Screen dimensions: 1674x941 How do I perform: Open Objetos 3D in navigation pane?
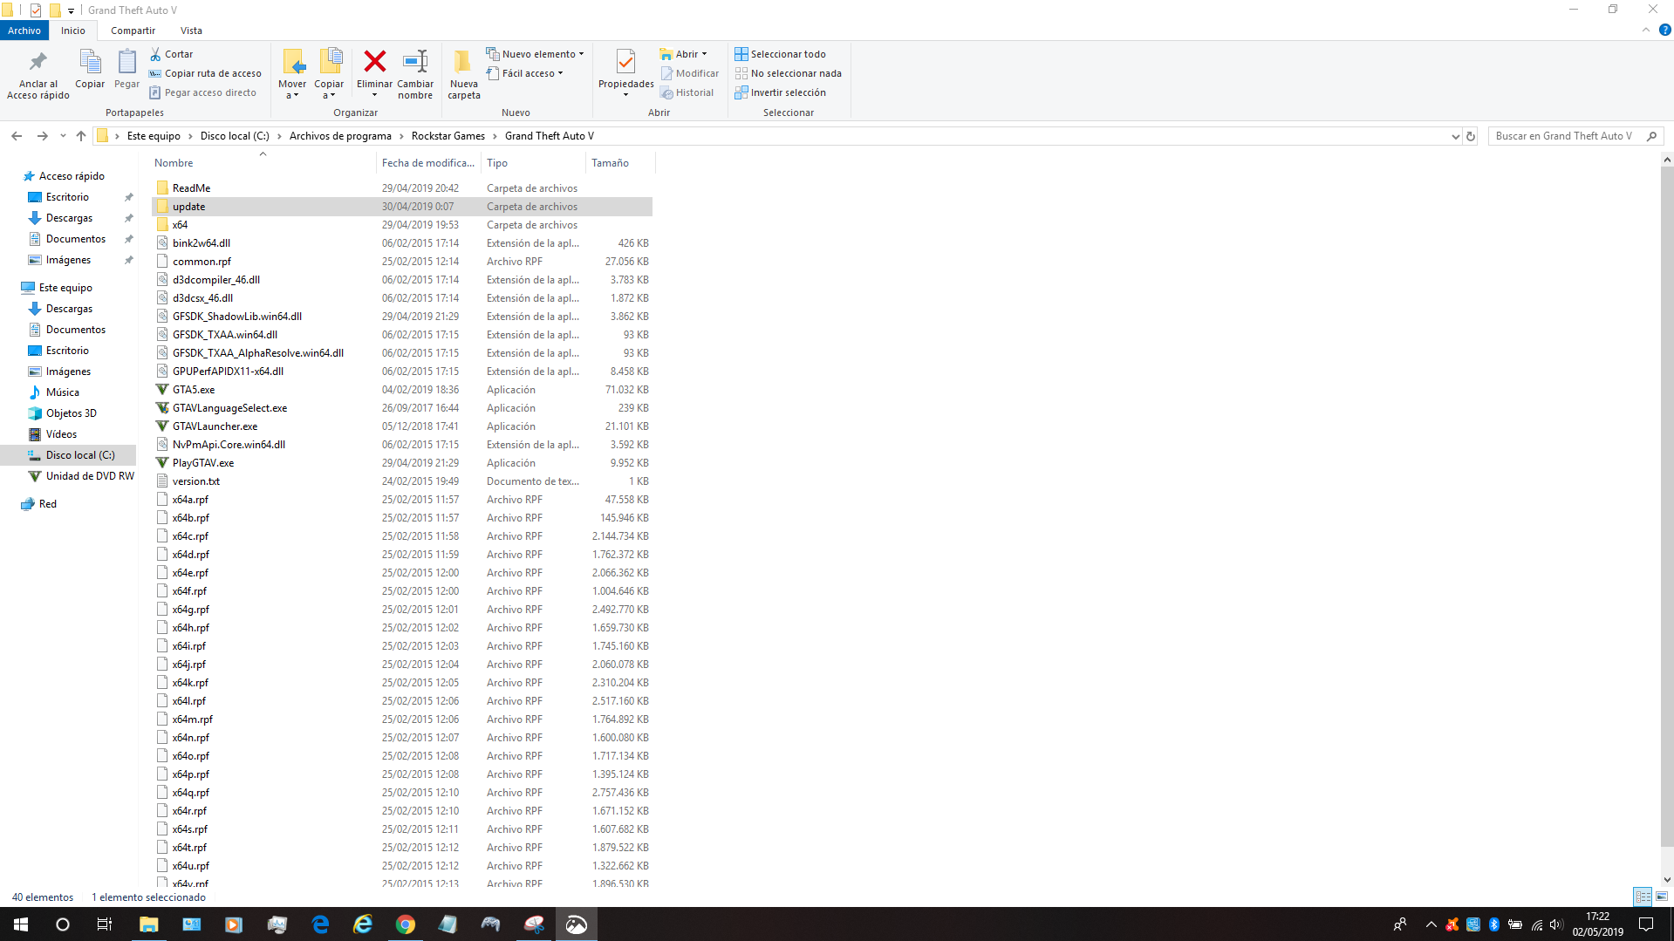click(x=72, y=413)
